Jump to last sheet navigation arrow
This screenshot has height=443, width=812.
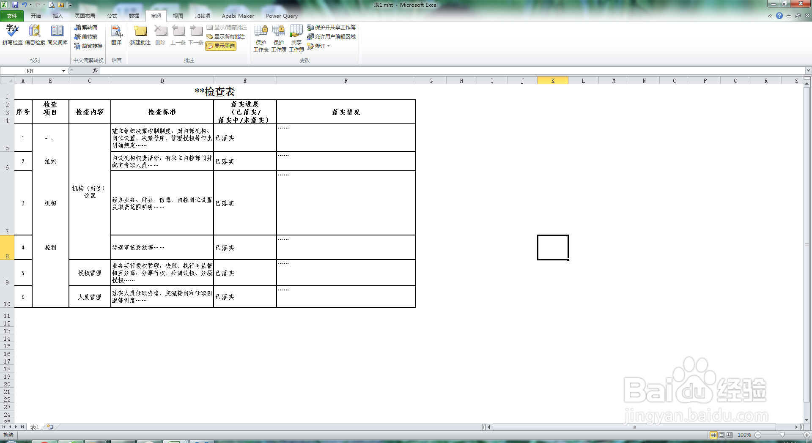pos(22,427)
